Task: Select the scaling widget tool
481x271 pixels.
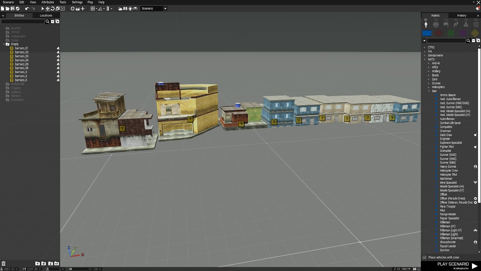Action: click(x=57, y=8)
